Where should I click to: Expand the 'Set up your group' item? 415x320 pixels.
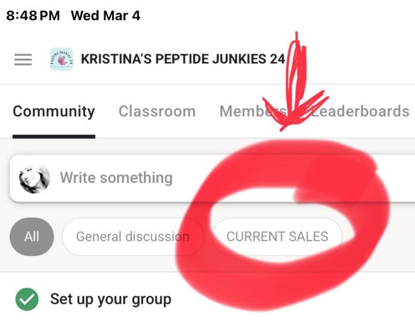click(110, 300)
